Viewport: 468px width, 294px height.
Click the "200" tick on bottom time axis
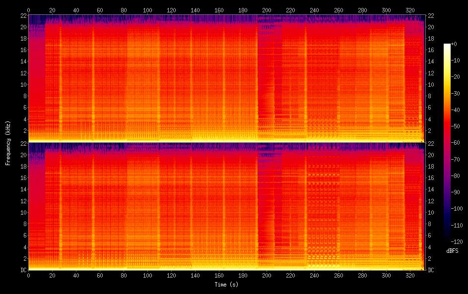point(267,276)
